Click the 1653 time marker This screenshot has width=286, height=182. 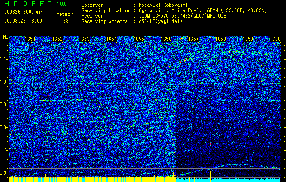pos(85,39)
